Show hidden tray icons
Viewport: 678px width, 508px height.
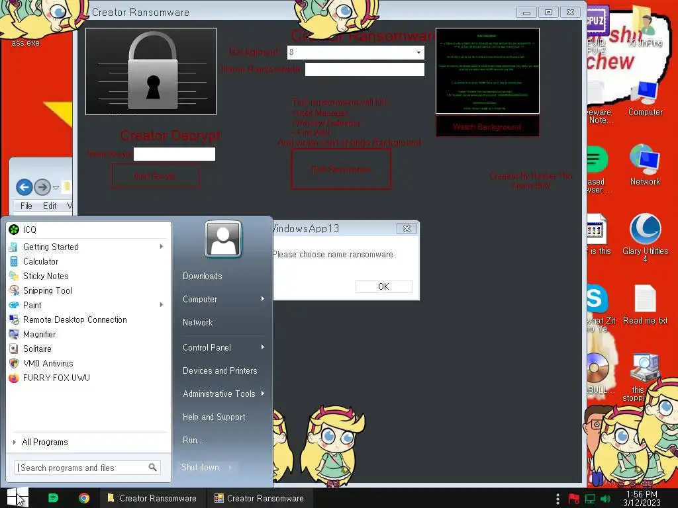click(x=557, y=499)
